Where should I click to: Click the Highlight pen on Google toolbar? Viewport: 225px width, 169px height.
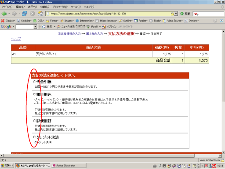[x=120, y=27]
